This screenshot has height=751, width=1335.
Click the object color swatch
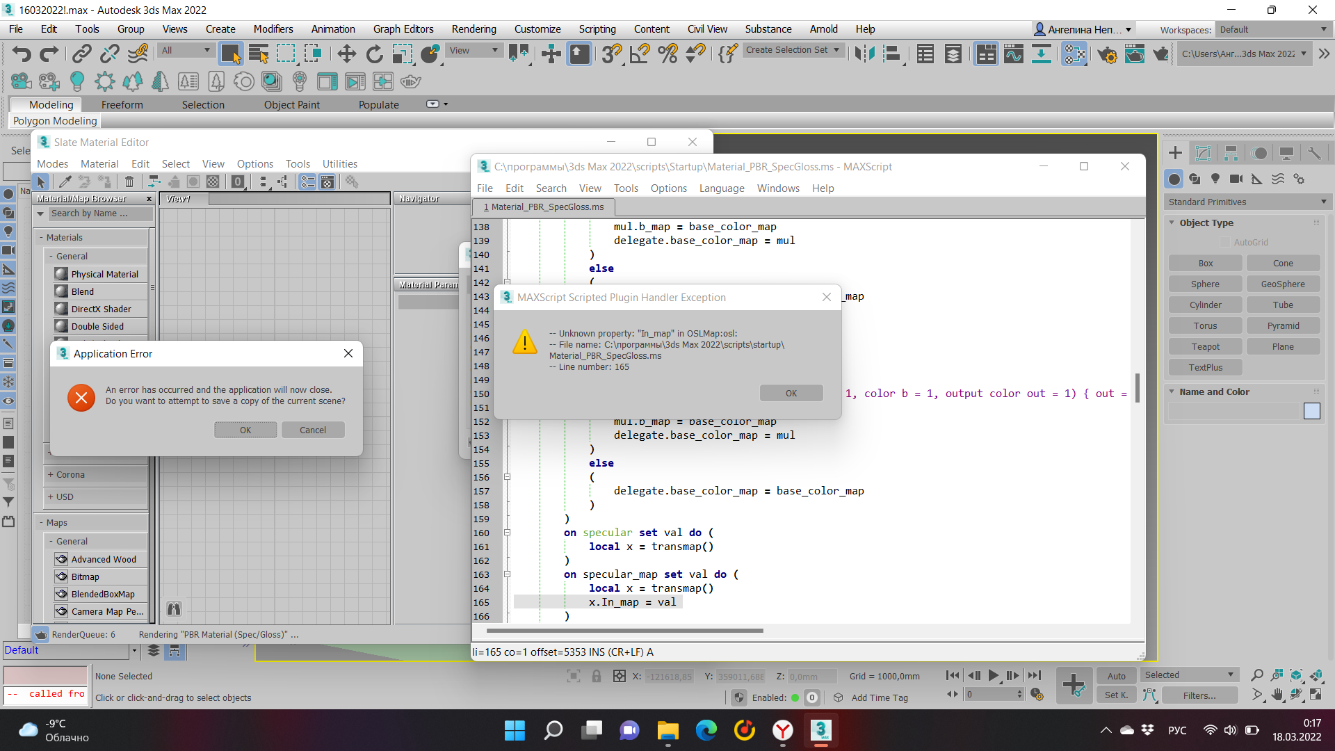point(1312,411)
